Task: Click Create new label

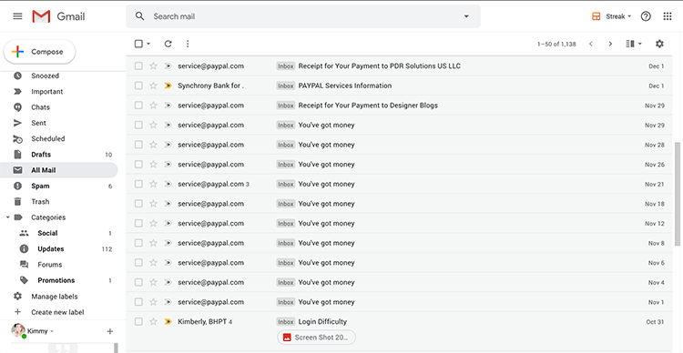Action: coord(57,312)
